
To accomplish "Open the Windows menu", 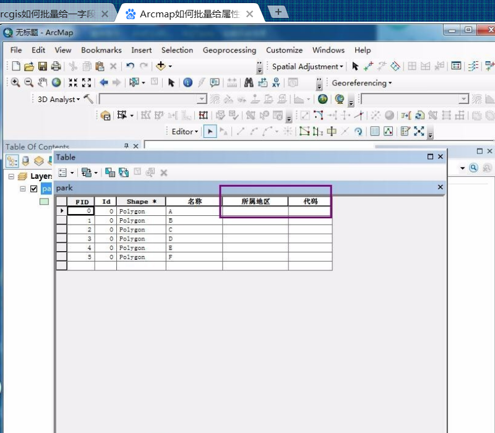I will pyautogui.click(x=329, y=50).
